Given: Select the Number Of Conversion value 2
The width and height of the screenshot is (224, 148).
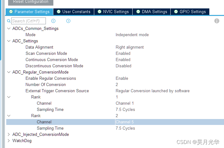Looking at the screenshot, I should tap(117, 85).
